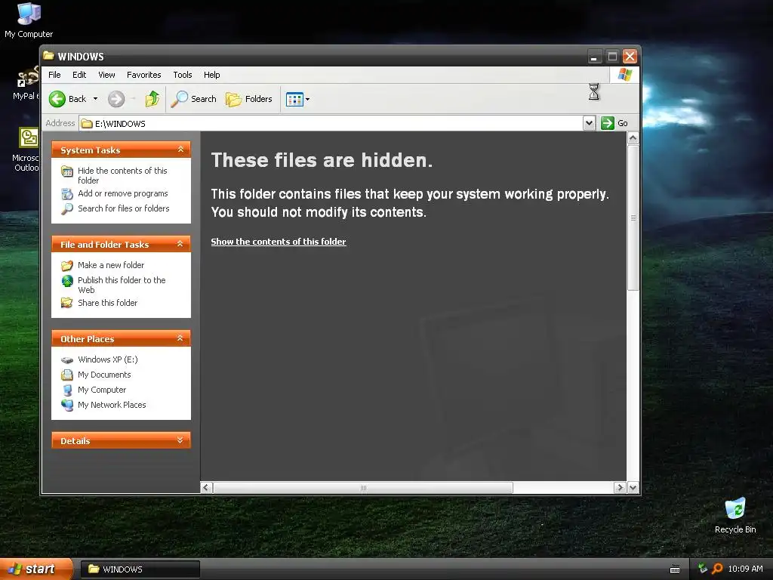The height and width of the screenshot is (580, 773).
Task: Click the Share this folder icon
Action: tap(67, 304)
